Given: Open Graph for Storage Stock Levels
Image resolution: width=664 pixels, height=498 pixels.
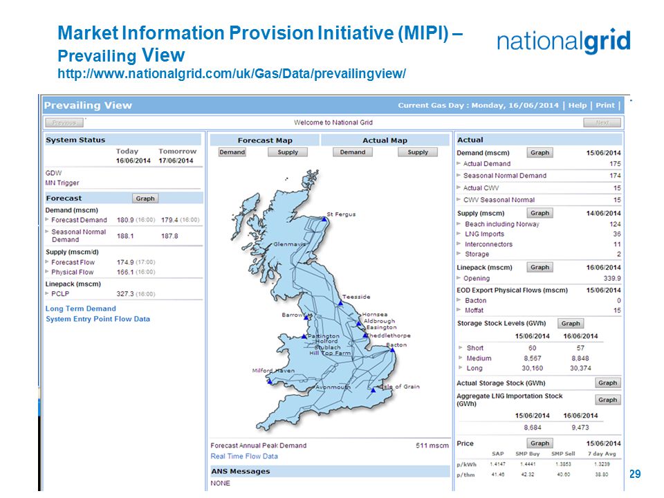Looking at the screenshot, I should 571,324.
